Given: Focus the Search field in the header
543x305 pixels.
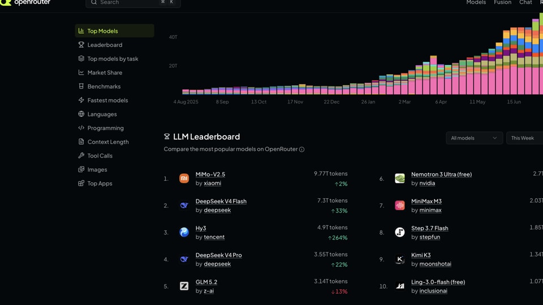Looking at the screenshot, I should [133, 2].
